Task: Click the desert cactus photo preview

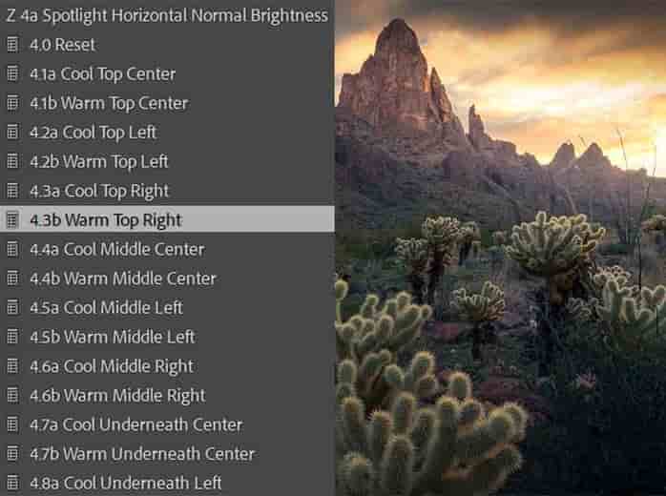Action: click(x=500, y=248)
